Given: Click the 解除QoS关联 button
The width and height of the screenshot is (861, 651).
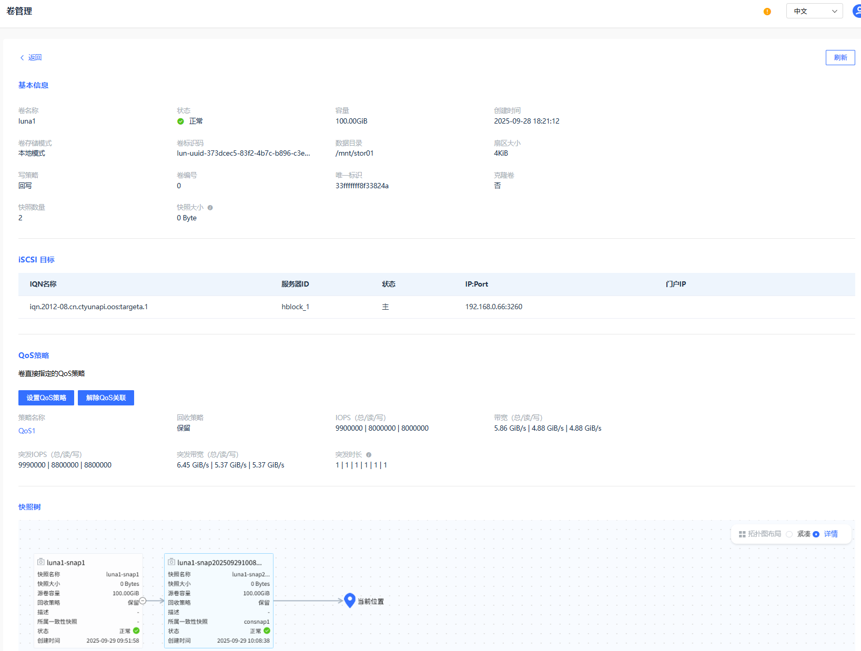Looking at the screenshot, I should [106, 398].
